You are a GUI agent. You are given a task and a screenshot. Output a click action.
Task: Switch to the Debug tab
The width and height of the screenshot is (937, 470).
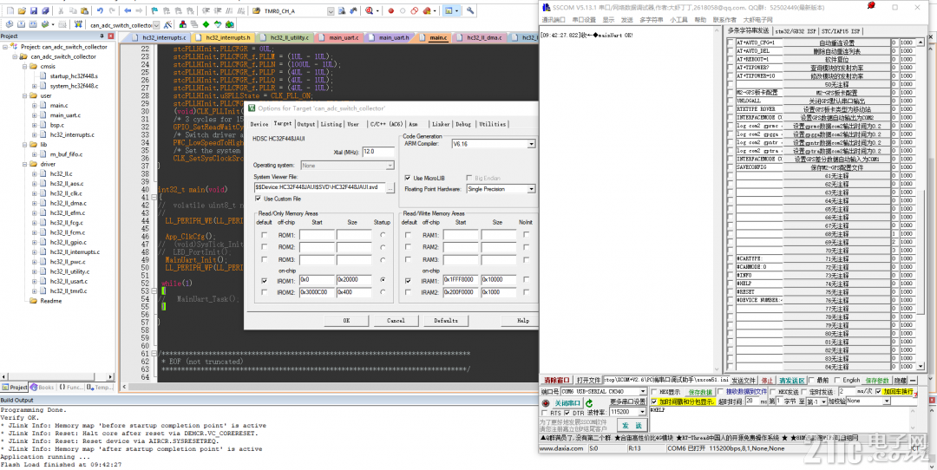tap(463, 124)
